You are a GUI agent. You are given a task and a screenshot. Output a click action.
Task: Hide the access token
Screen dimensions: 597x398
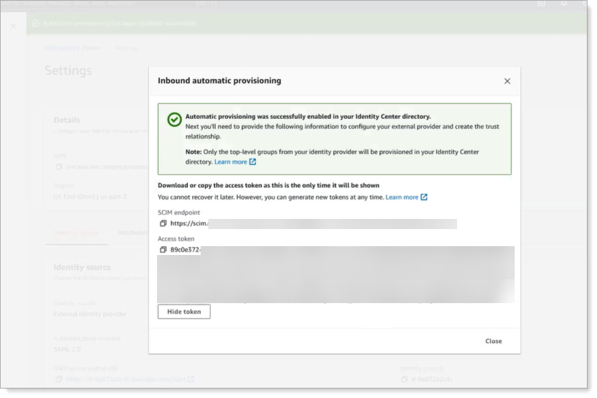[x=184, y=311]
